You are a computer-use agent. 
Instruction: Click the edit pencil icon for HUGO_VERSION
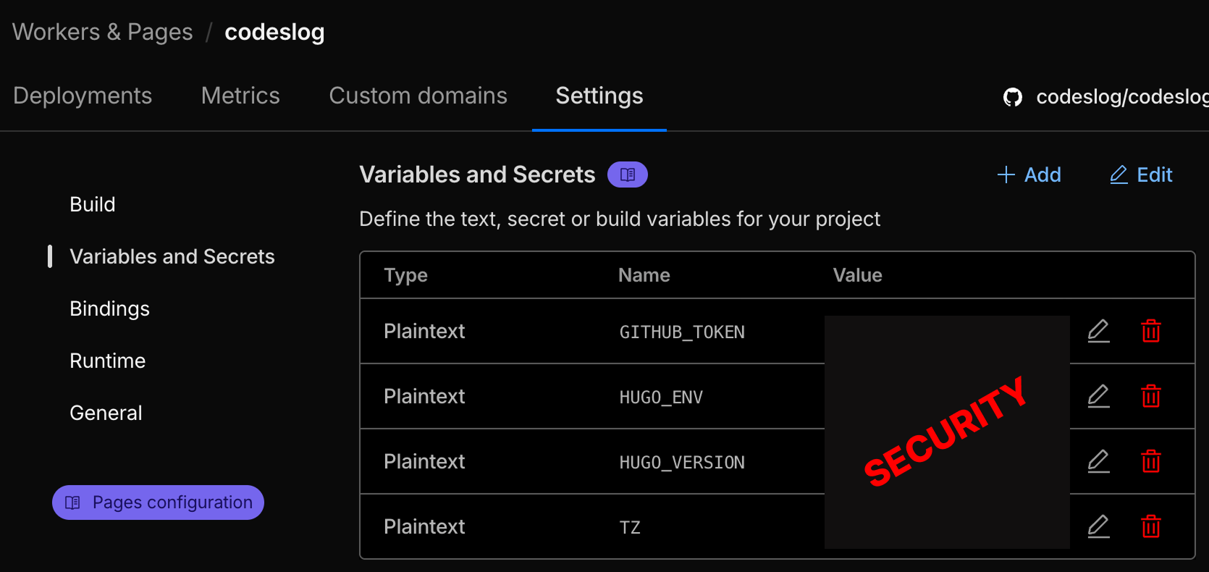[x=1098, y=461]
